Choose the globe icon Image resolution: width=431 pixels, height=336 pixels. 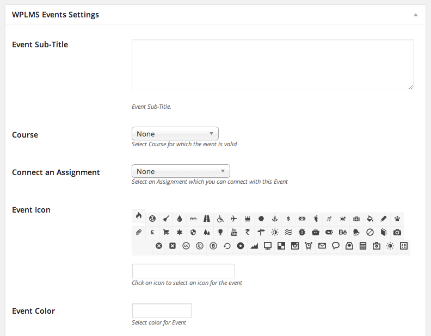[x=152, y=219]
